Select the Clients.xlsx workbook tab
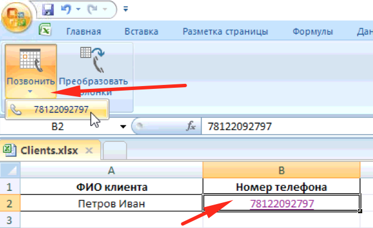This screenshot has height=228, width=373. [x=49, y=150]
